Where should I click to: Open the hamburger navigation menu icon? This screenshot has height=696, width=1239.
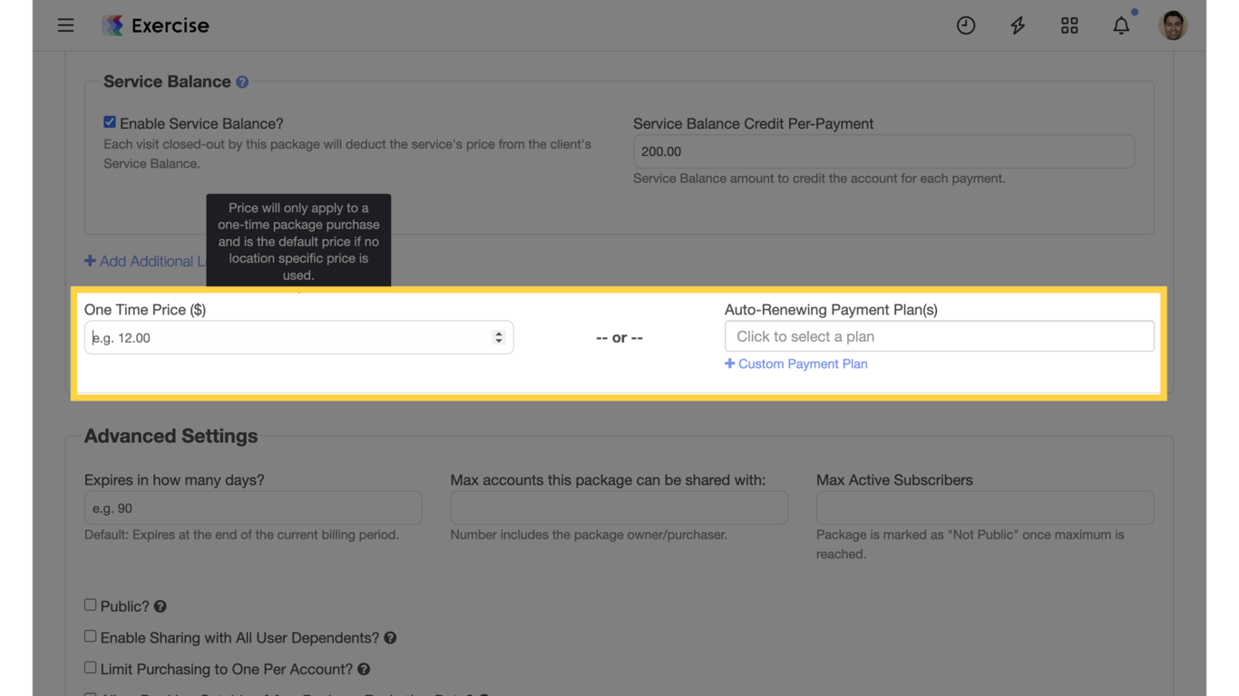tap(65, 24)
